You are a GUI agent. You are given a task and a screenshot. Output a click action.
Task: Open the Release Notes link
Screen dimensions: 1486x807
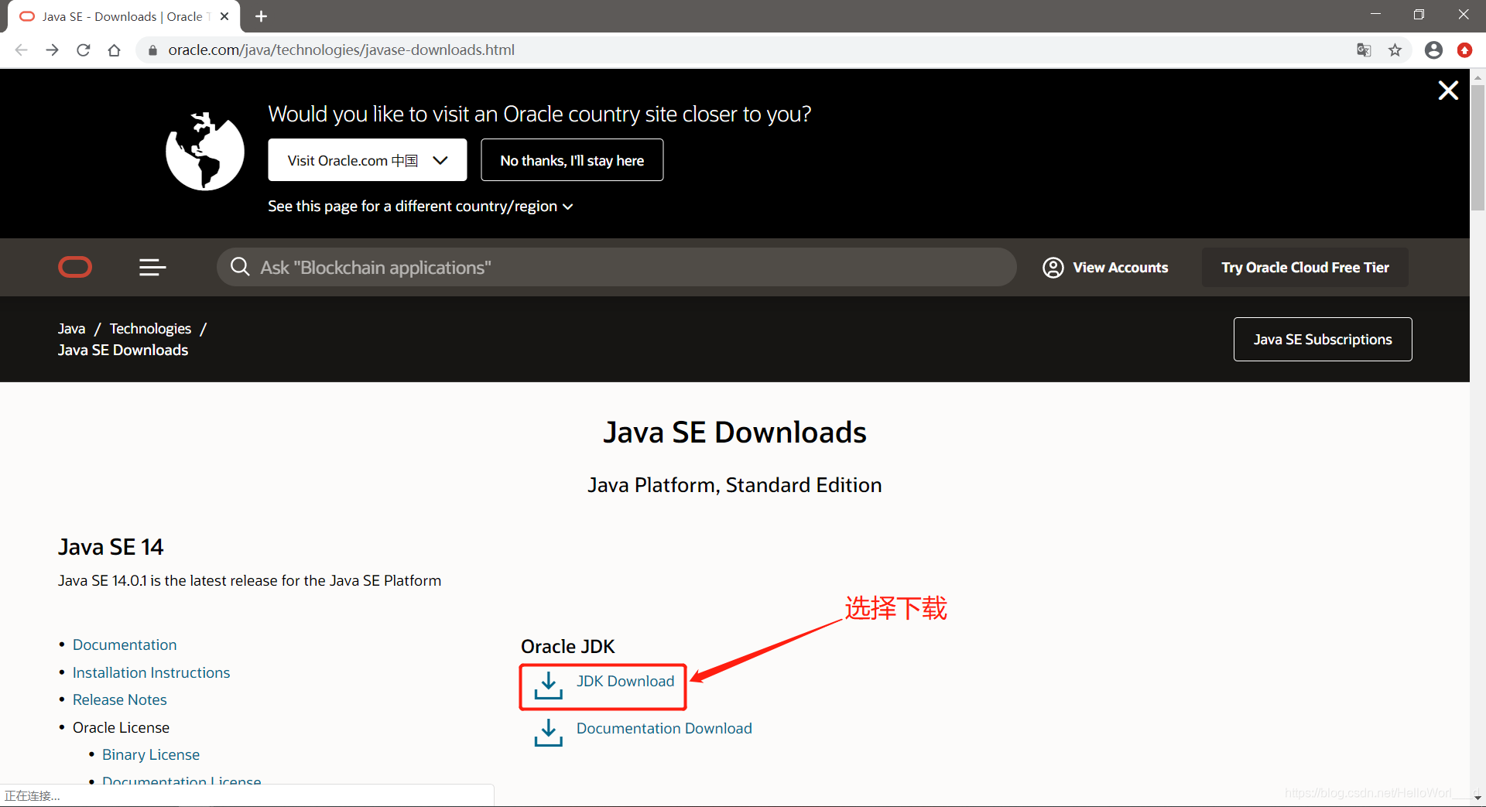pos(119,699)
